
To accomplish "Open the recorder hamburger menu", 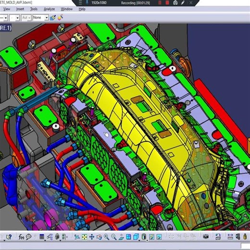I will click(80, 3).
